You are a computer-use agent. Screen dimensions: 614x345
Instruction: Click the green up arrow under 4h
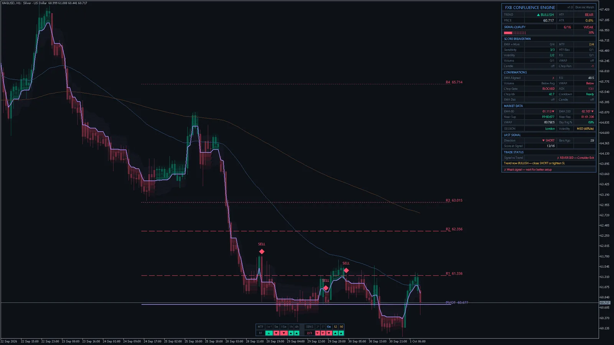(x=297, y=333)
